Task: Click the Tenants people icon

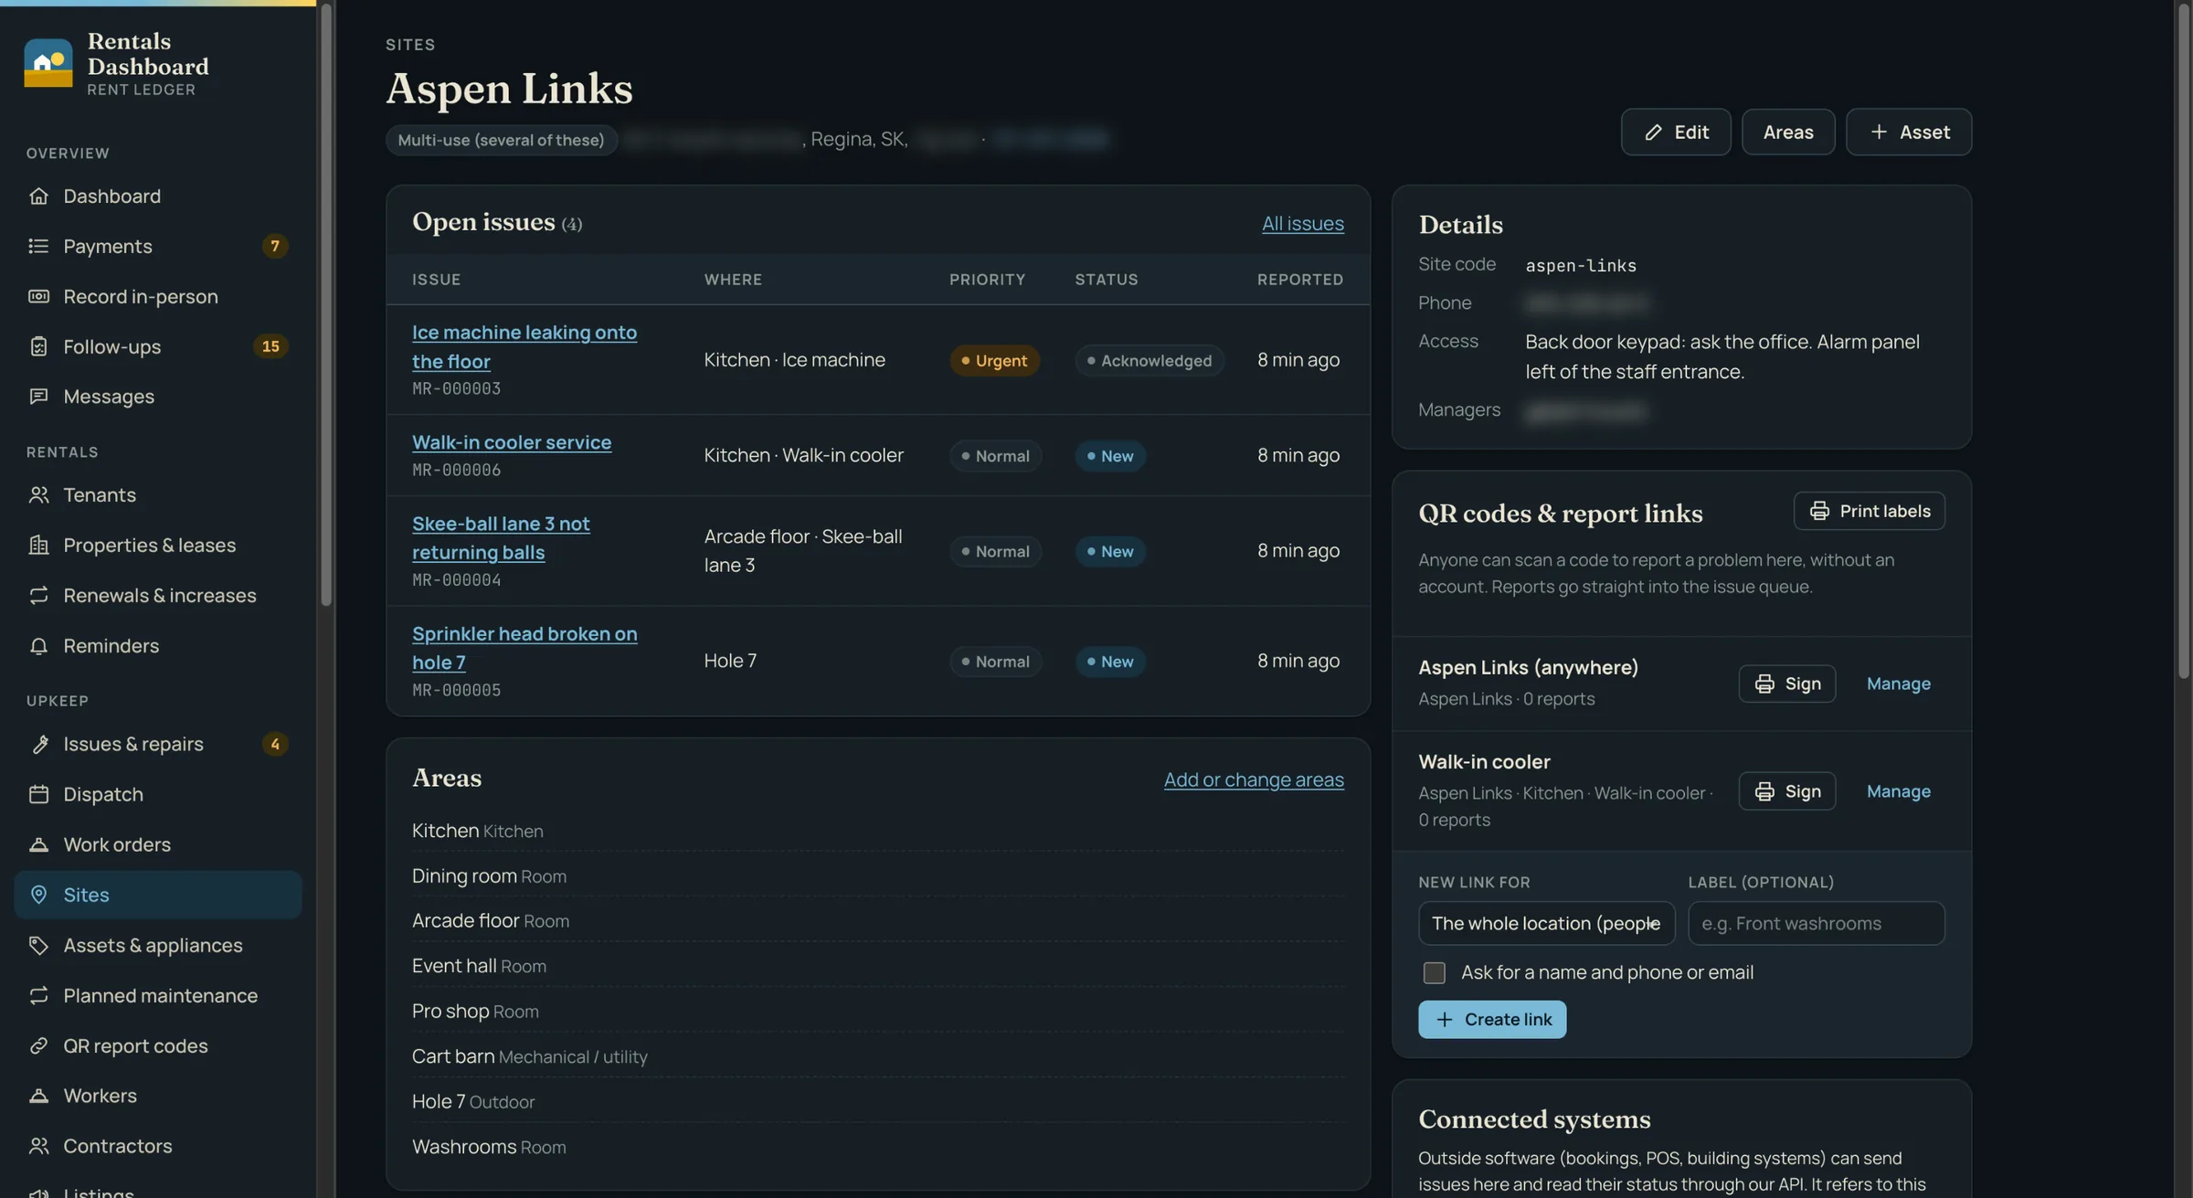Action: (x=38, y=494)
